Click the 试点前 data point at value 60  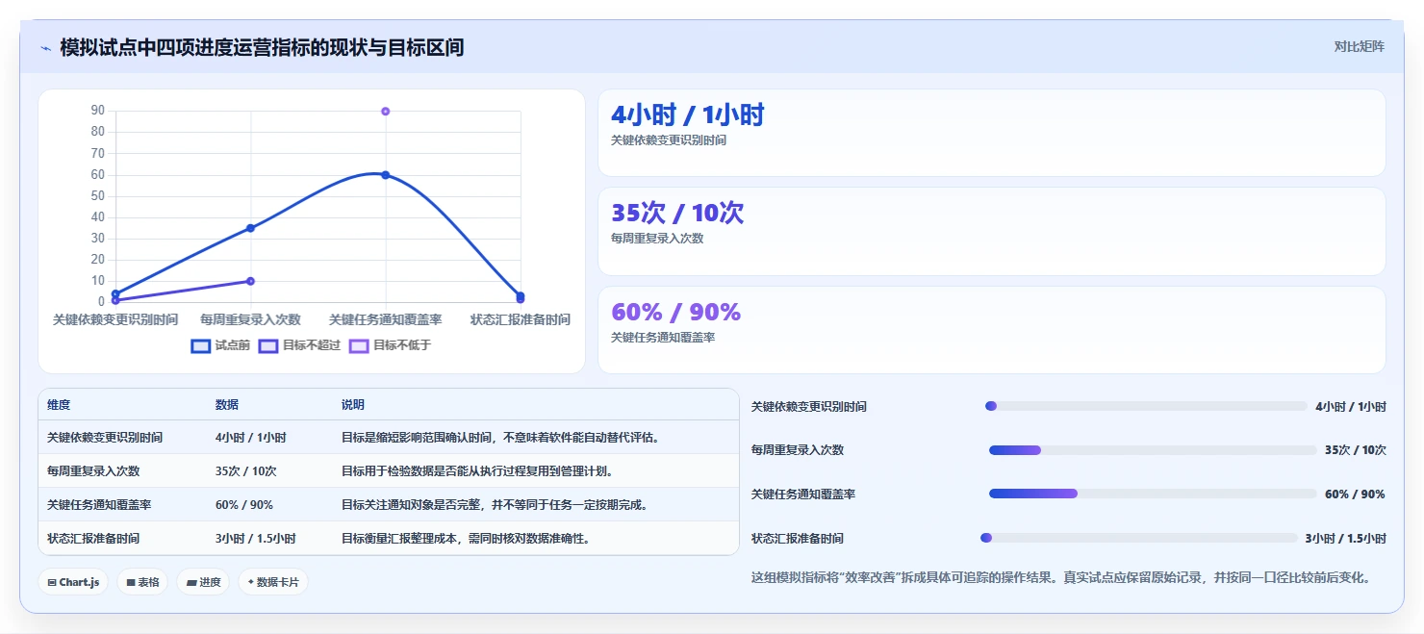point(385,175)
